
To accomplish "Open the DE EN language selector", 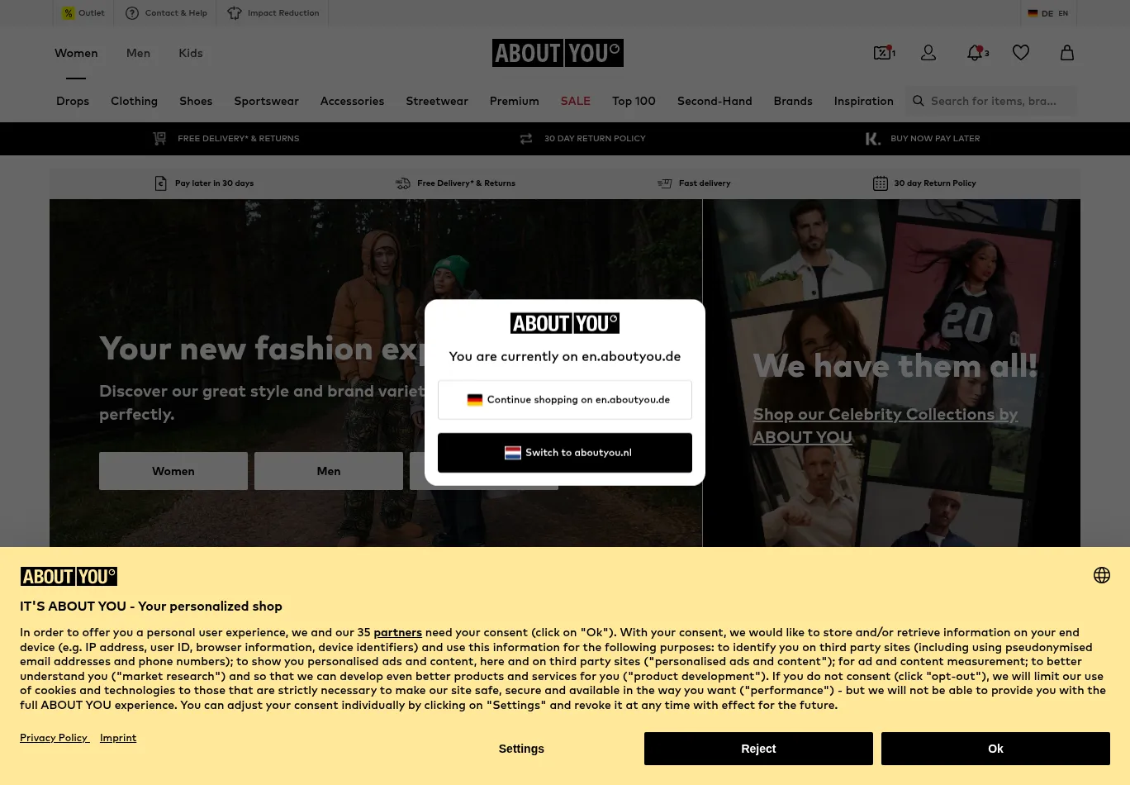I will 1048,13.
